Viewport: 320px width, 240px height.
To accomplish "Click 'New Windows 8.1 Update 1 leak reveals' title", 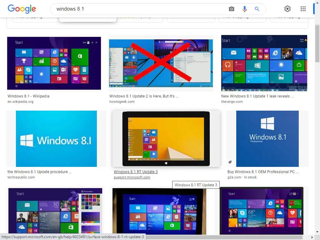I will tap(257, 96).
